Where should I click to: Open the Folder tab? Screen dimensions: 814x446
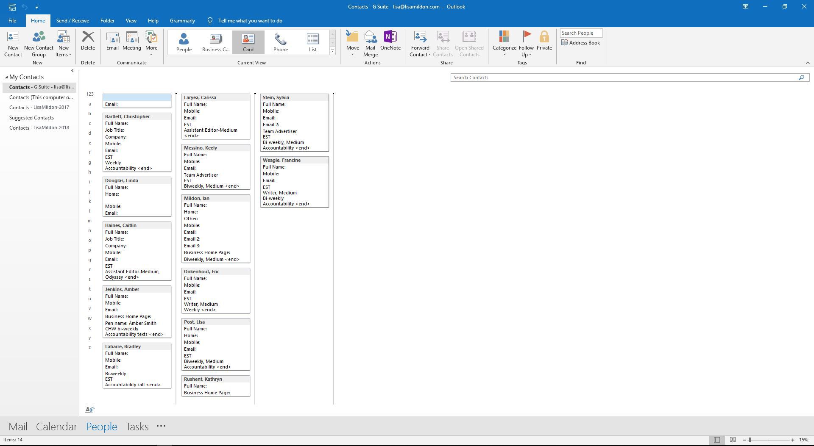click(107, 21)
